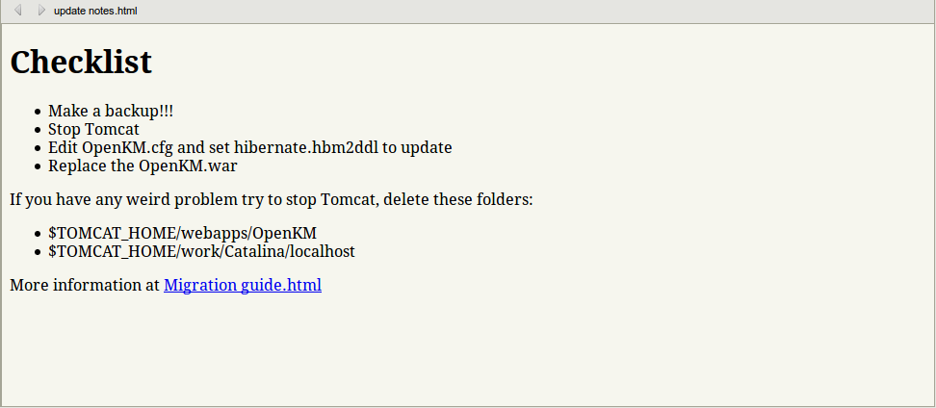Click the $TOMCAT_HOME/work/Catalina/localhost path
This screenshot has width=936, height=408.
coord(201,251)
